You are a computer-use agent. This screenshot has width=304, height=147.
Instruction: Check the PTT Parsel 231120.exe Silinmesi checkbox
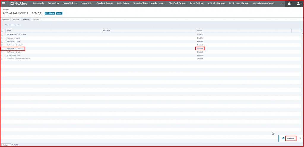click(x=2, y=59)
